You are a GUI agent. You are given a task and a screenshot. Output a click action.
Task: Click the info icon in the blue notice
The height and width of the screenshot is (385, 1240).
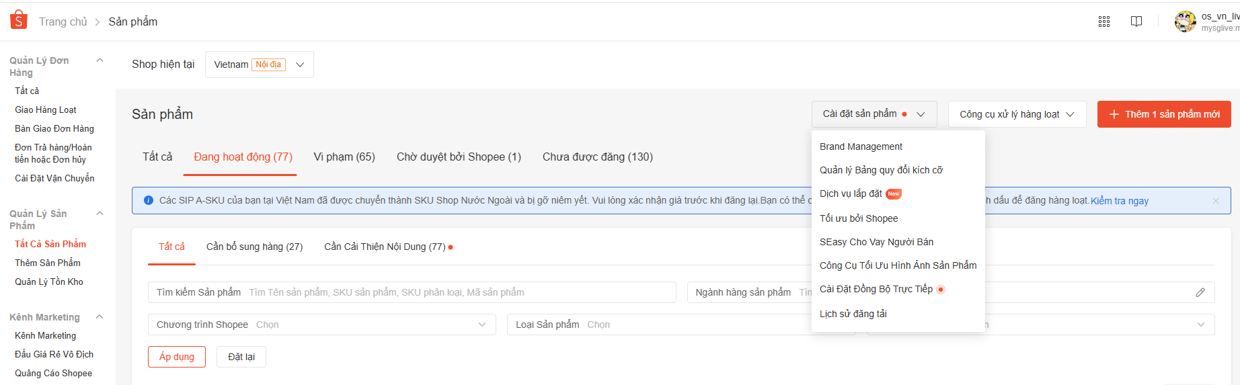click(149, 200)
